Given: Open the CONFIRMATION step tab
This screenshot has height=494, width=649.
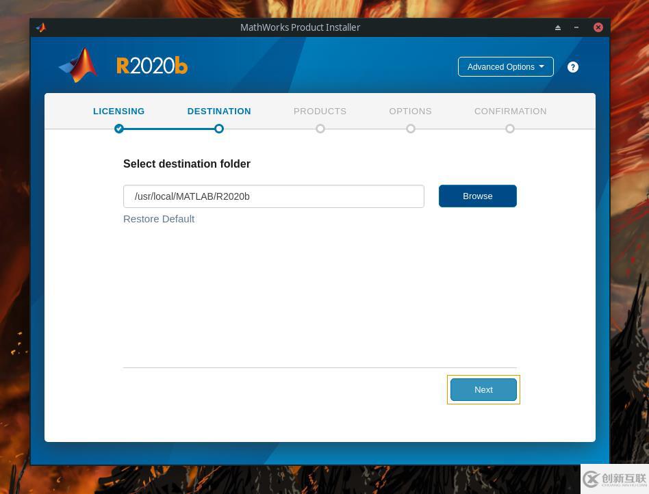Looking at the screenshot, I should [510, 112].
